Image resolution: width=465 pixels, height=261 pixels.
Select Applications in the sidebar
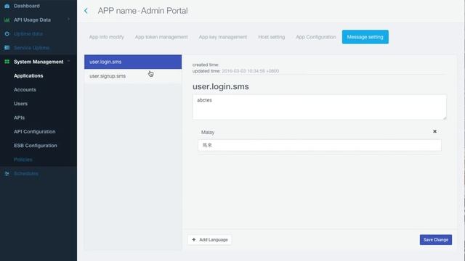point(28,75)
